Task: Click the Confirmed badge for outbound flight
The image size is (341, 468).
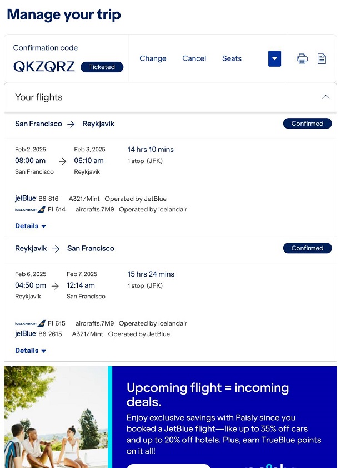Action: [307, 124]
